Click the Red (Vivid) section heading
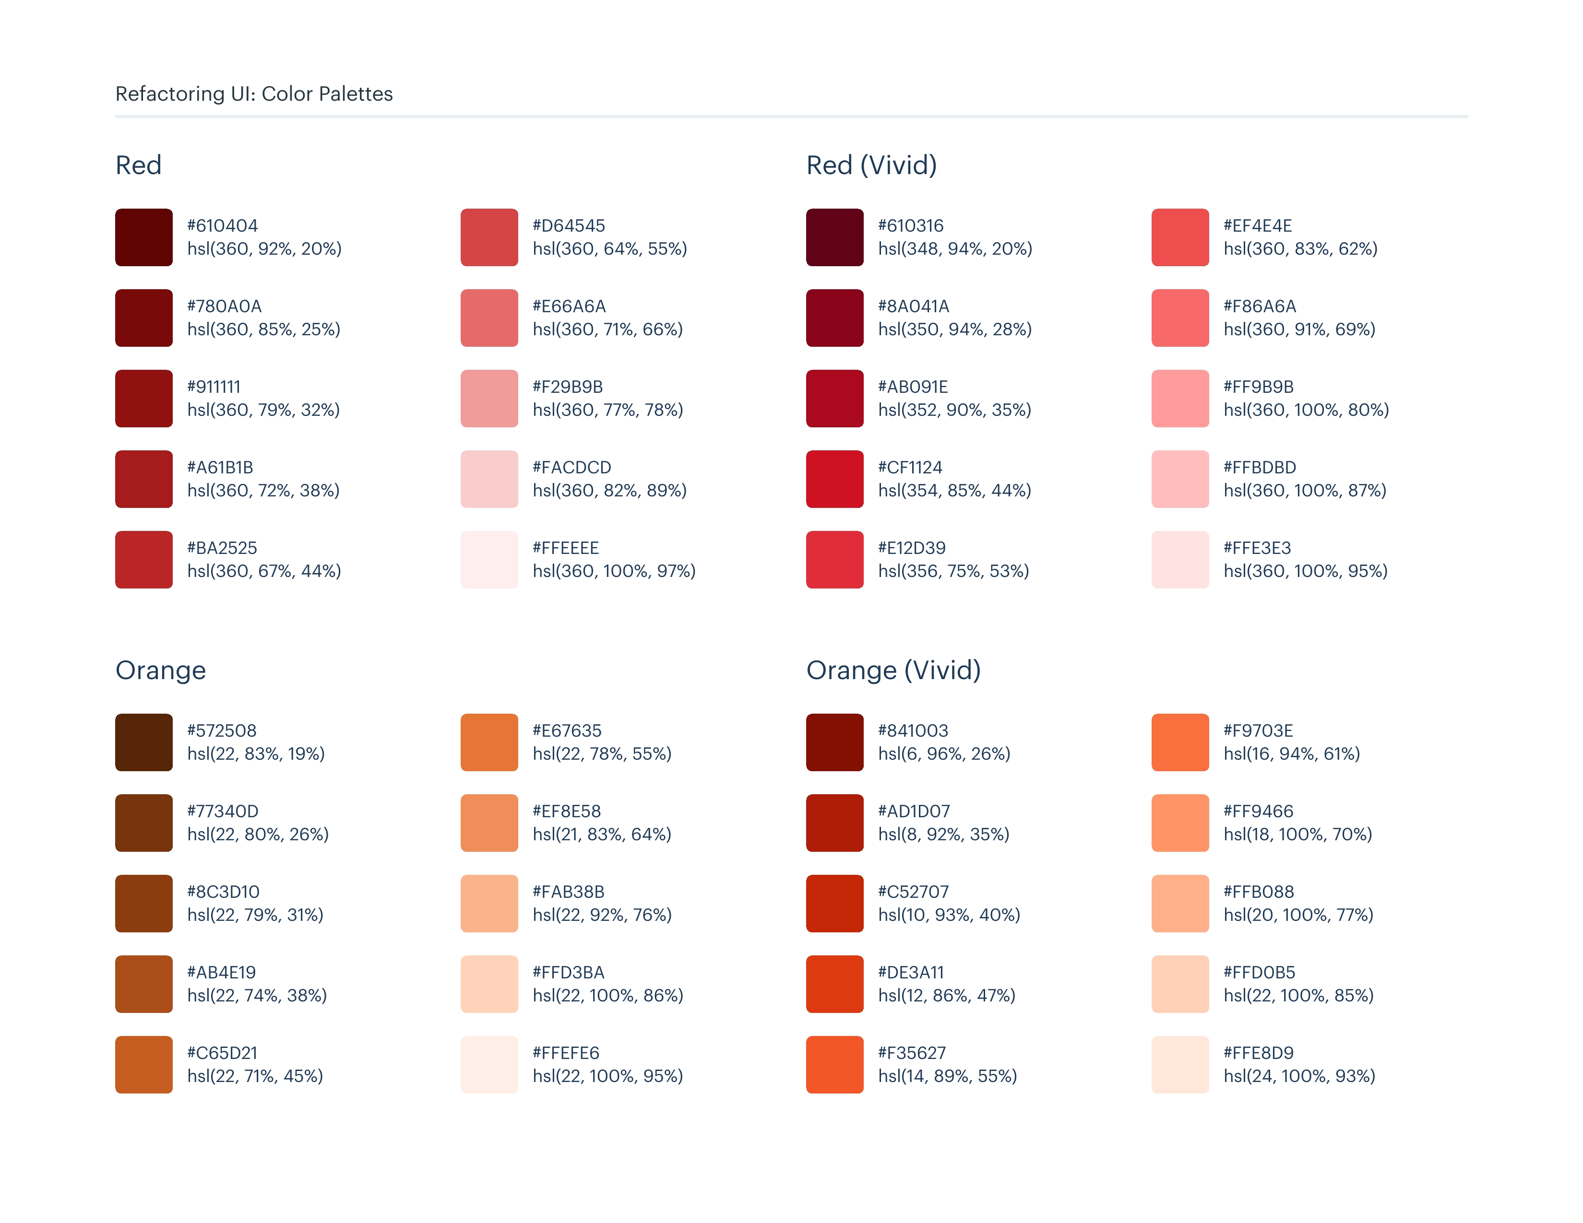 click(x=871, y=165)
